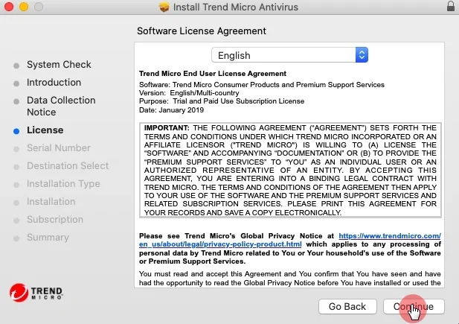
Task: Open the English language dropdown
Action: (x=289, y=55)
